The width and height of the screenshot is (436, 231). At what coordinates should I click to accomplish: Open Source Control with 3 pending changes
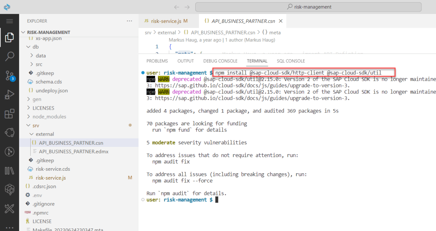point(9,76)
